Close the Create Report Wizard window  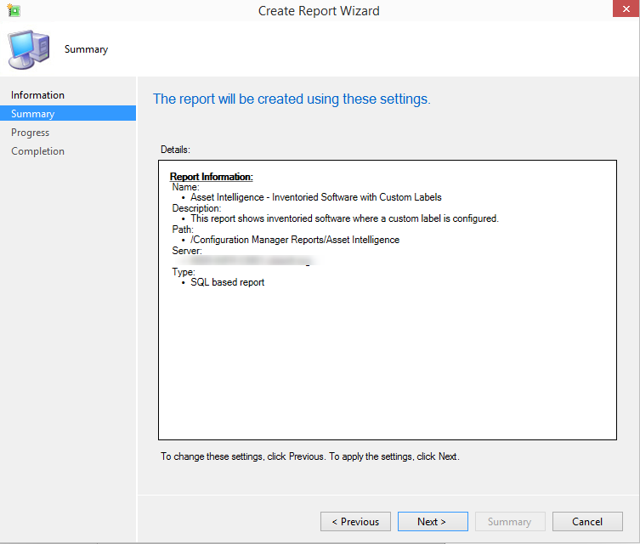(x=626, y=8)
